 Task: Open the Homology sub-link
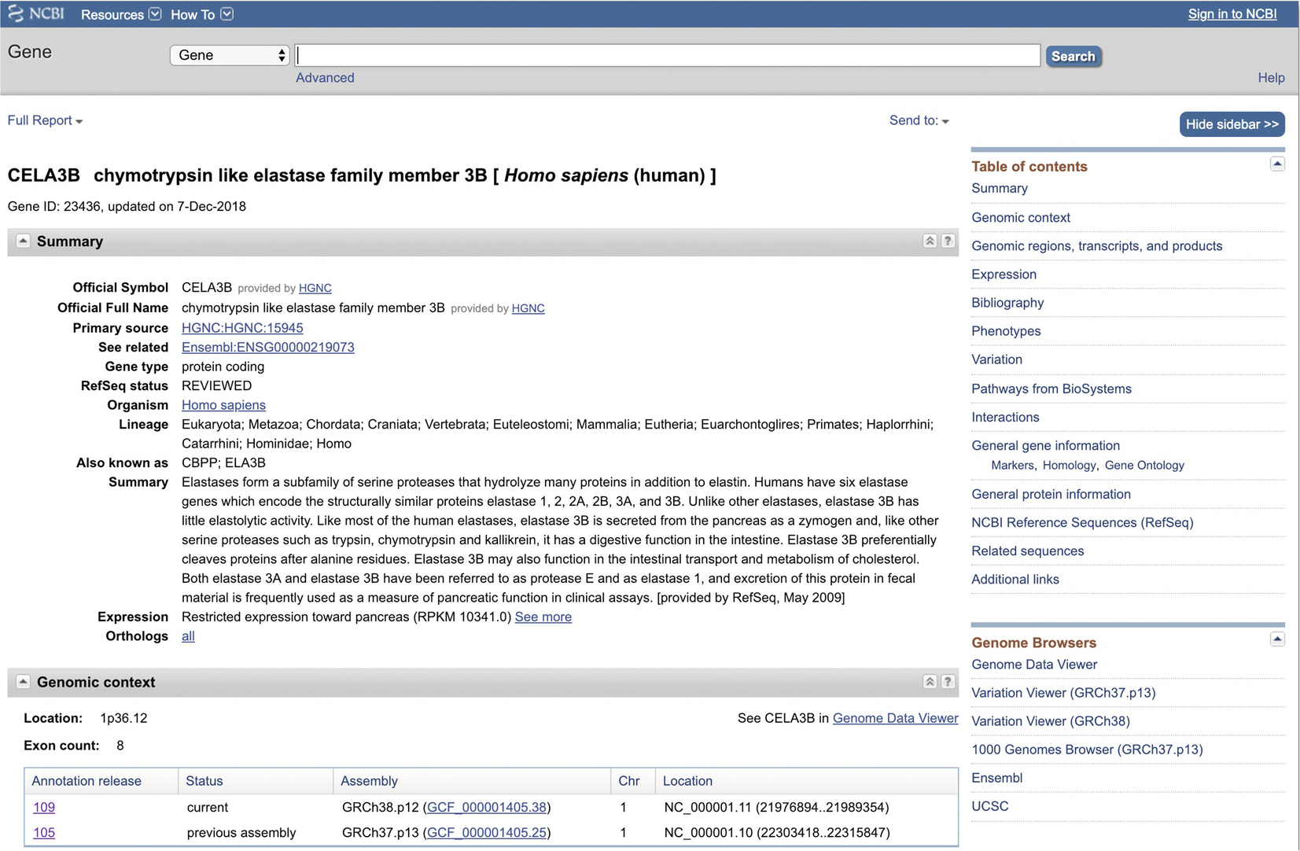(x=1069, y=465)
